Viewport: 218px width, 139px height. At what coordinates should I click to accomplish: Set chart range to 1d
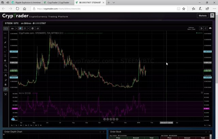click(x=41, y=125)
